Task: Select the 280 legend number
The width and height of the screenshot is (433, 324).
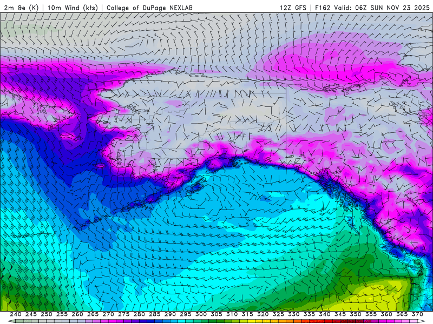Action: [x=139, y=314]
